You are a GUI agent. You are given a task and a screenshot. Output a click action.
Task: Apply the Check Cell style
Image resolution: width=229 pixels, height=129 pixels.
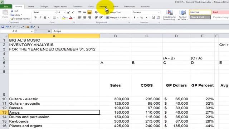200,17
